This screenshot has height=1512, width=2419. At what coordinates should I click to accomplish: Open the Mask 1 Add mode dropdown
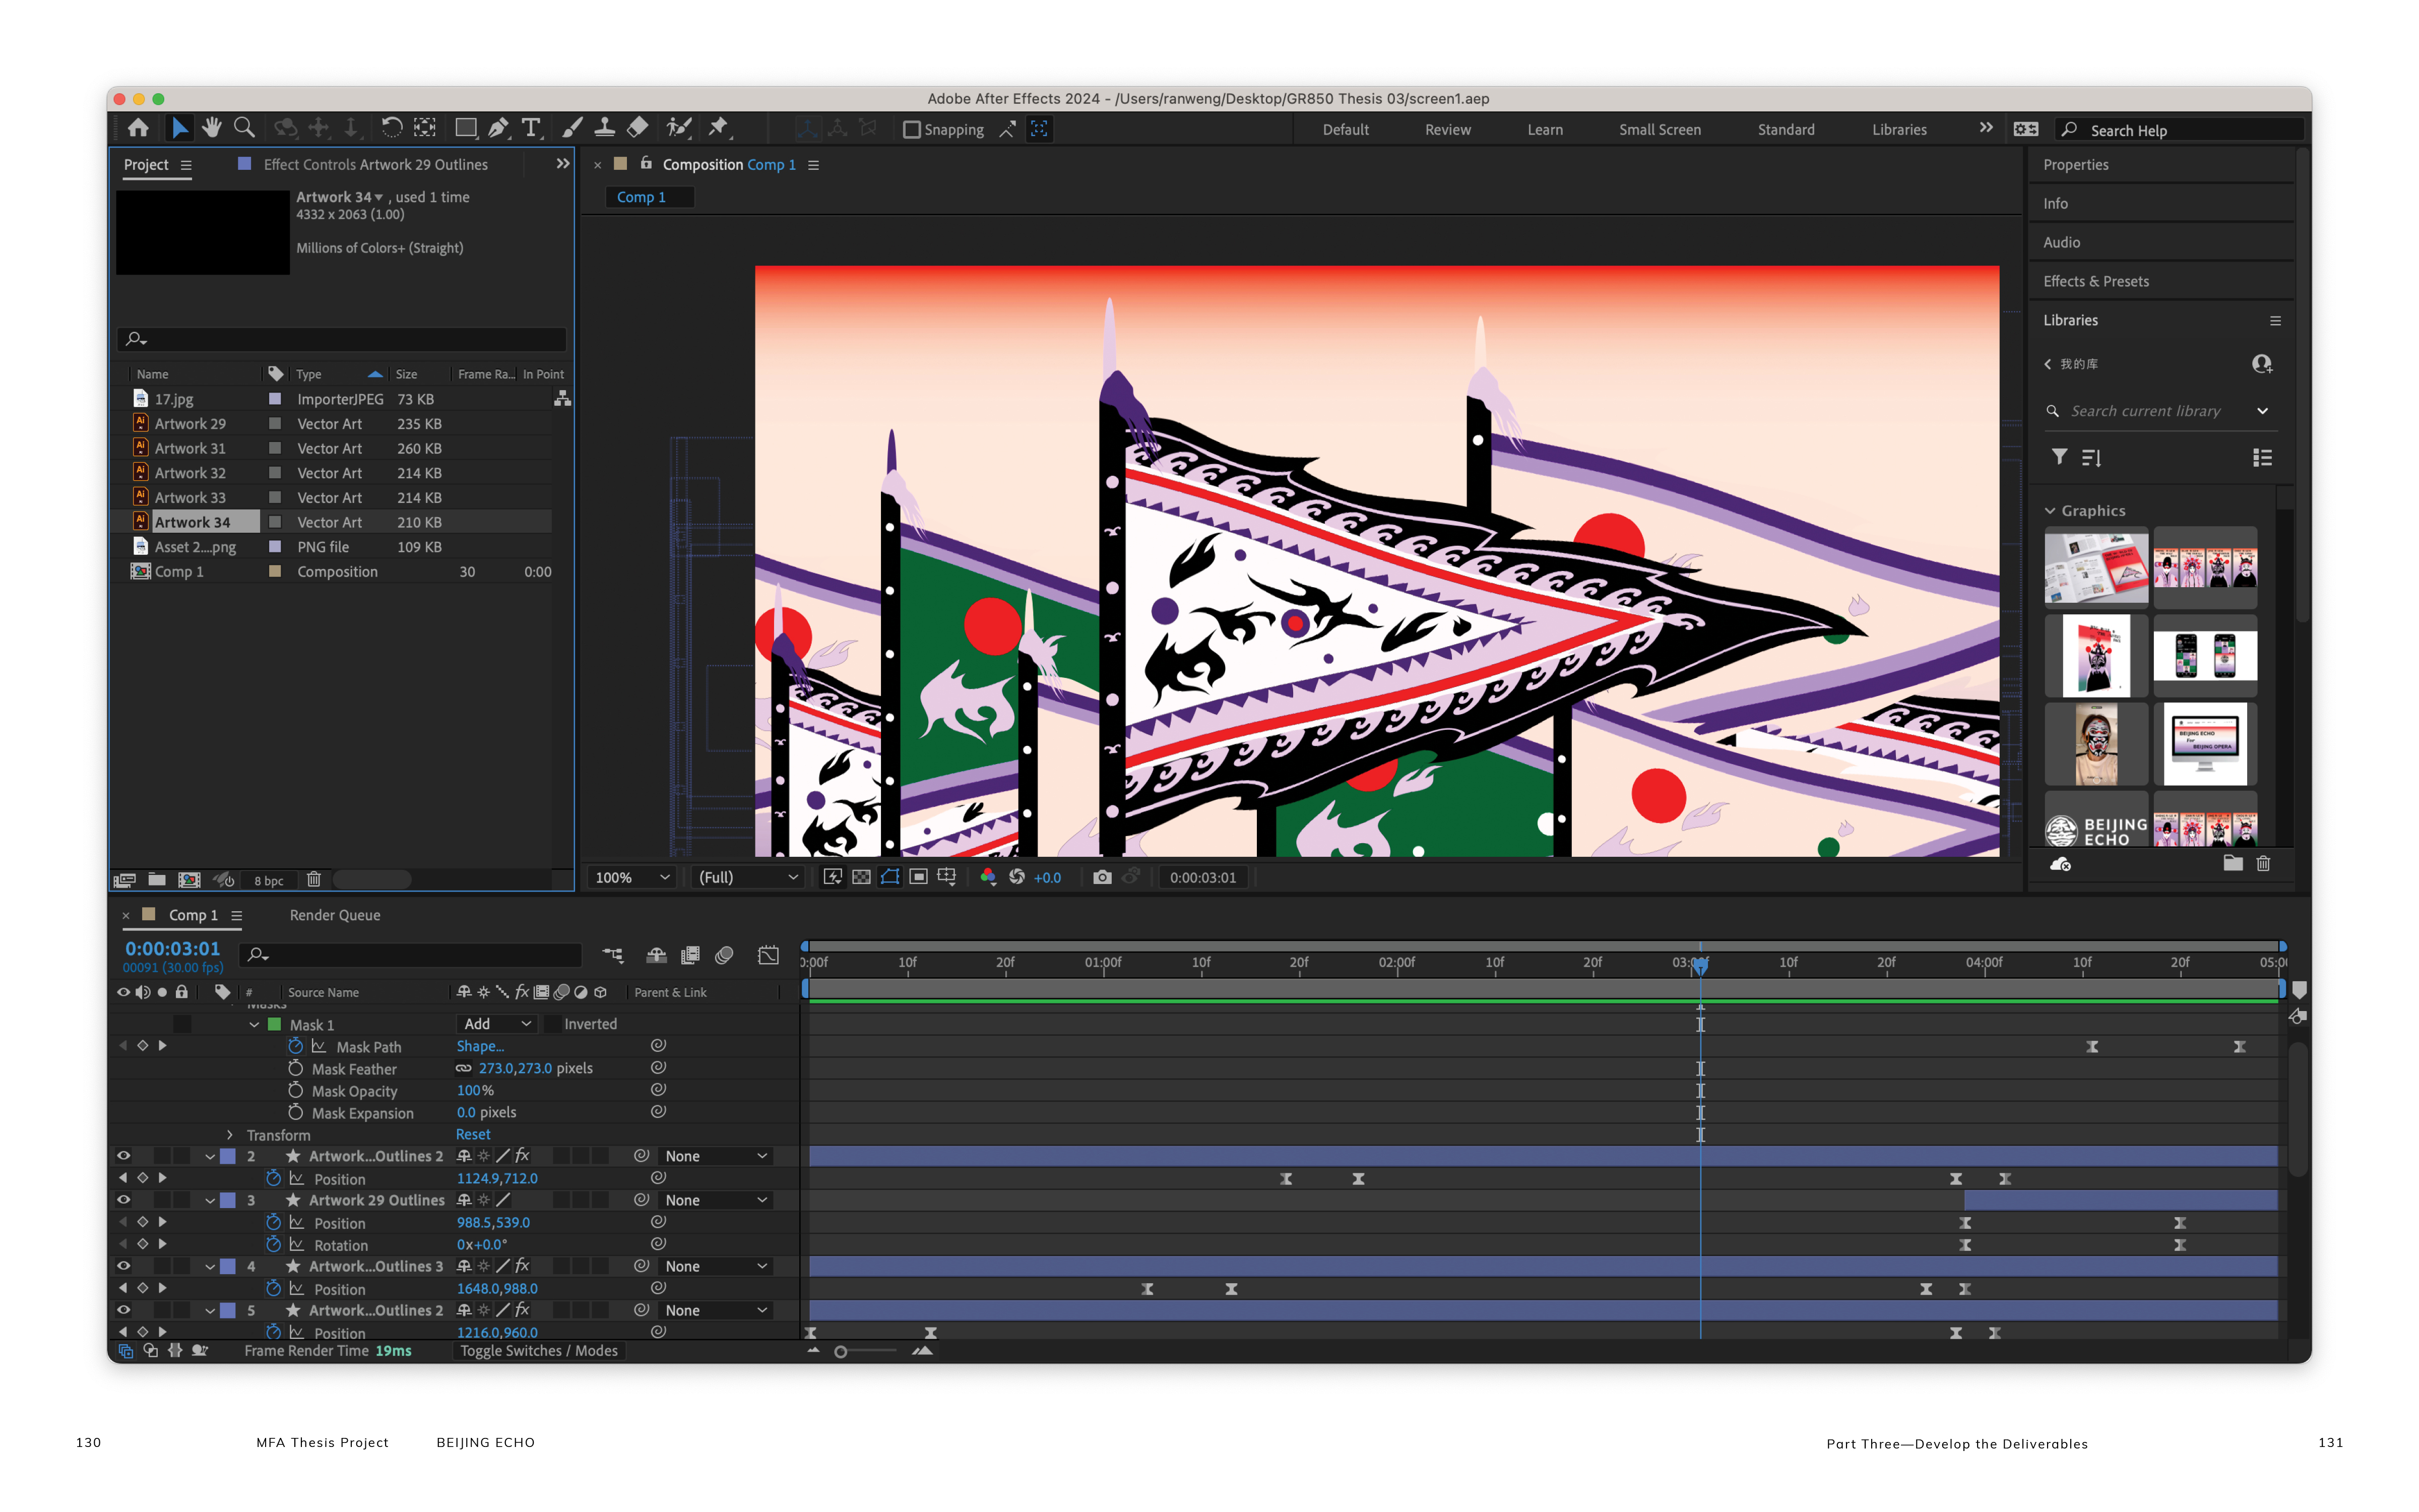coord(497,1024)
